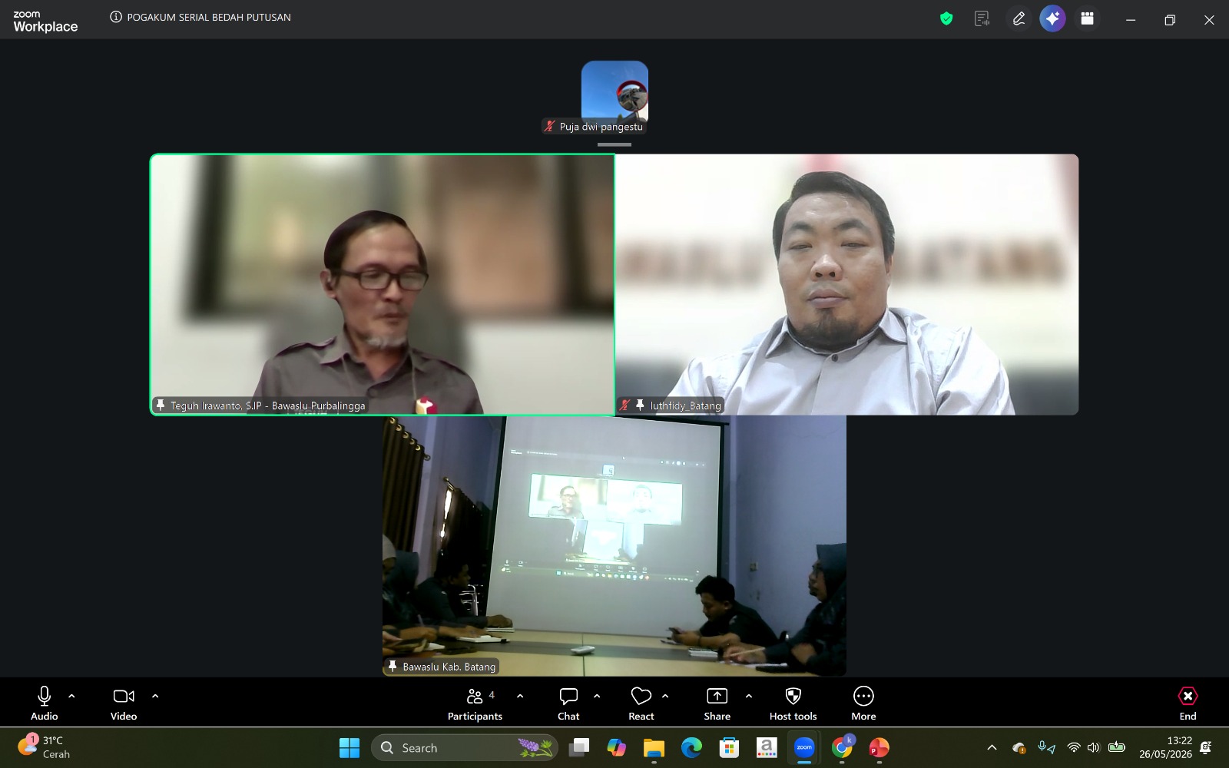The width and height of the screenshot is (1229, 768).
Task: Launch the AI Companion sparkle icon
Action: (1052, 18)
